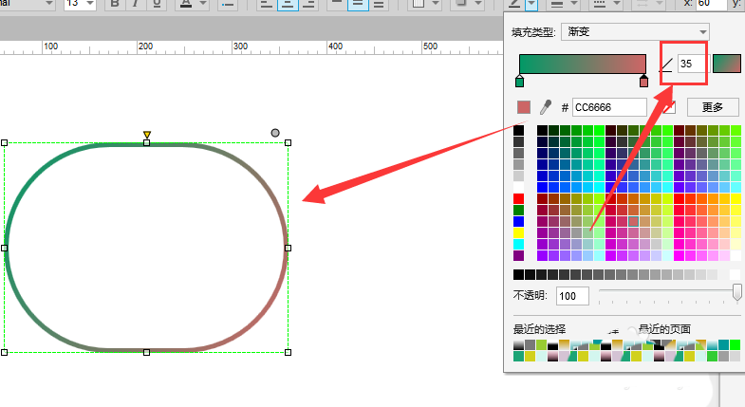Image resolution: width=745 pixels, height=407 pixels.
Task: Click the current color preview swatch
Action: (524, 107)
